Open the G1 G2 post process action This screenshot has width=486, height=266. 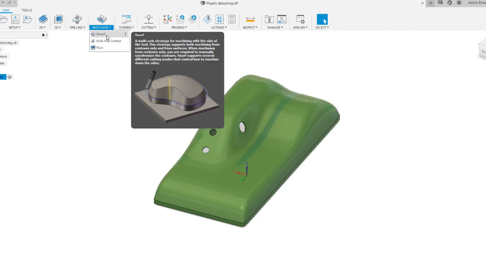[x=219, y=19]
